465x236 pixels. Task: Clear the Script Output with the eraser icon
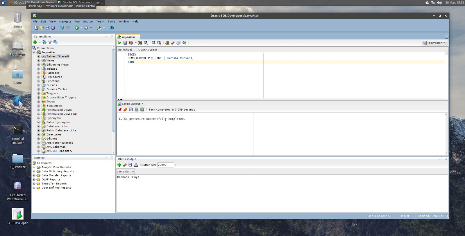[x=125, y=109]
